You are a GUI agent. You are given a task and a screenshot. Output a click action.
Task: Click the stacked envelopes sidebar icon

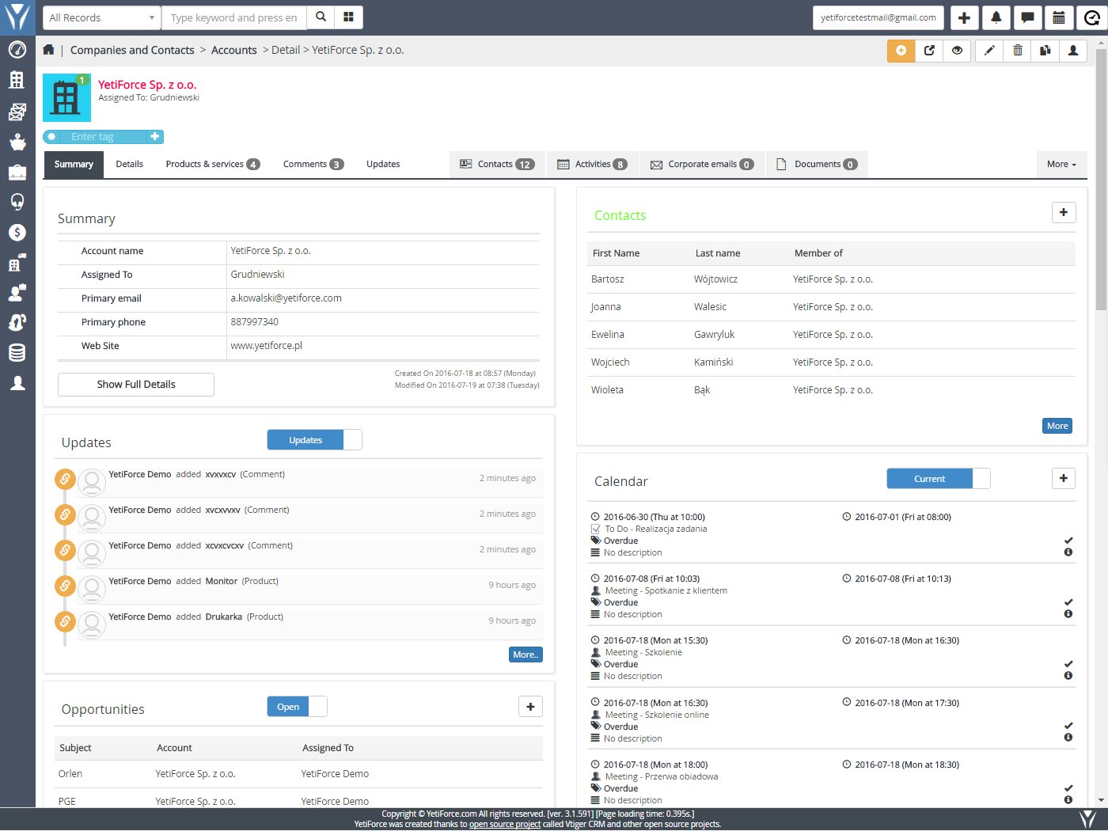(x=17, y=112)
